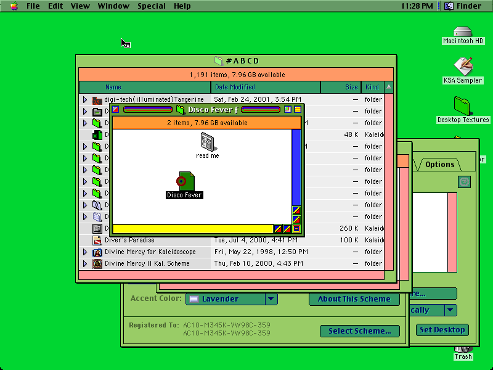Select the Divine Mercy II Kal. Scheme name

(x=147, y=263)
